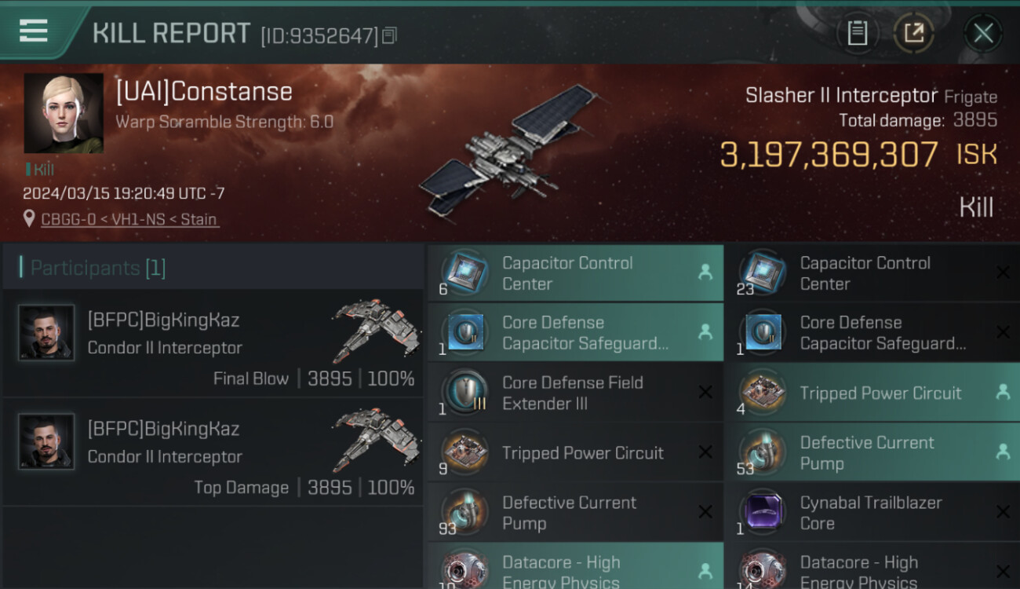Select the highlighted Defective Current Pump item
Image resolution: width=1020 pixels, height=589 pixels.
point(872,452)
